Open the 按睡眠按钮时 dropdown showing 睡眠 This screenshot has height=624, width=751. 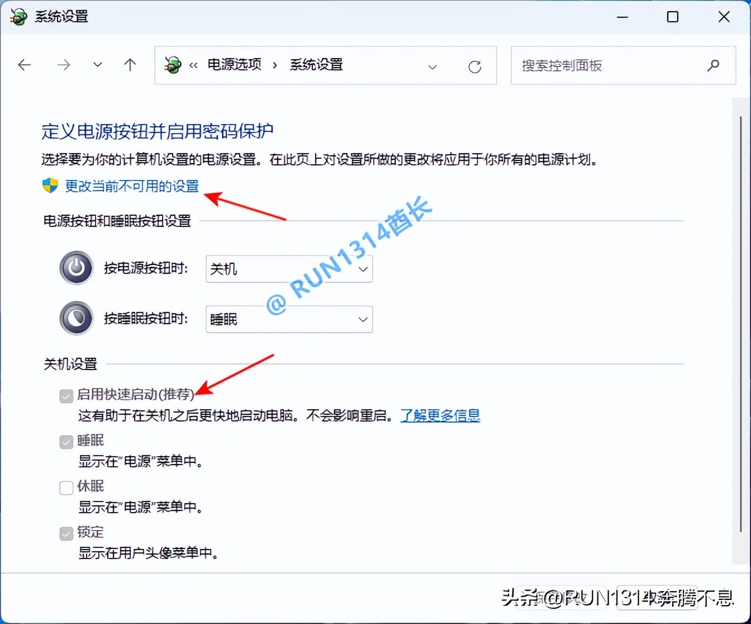[x=288, y=319]
